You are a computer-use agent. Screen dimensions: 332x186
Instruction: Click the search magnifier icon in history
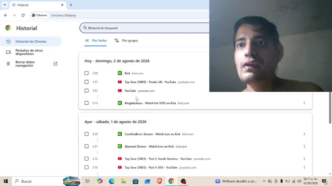click(x=85, y=28)
